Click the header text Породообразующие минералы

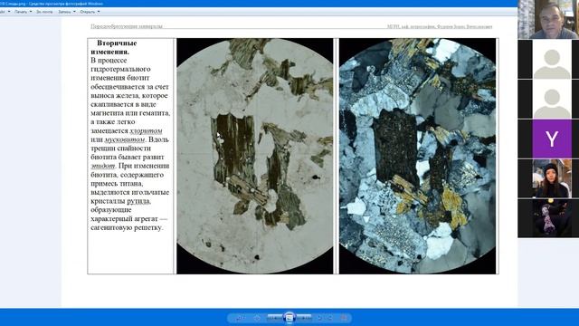127,26
